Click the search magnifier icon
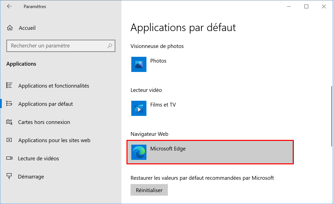 (110, 46)
